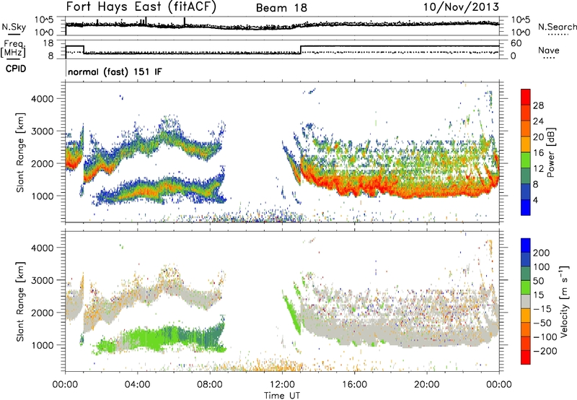Click the 4 label on the power colorbar
The image size is (577, 400).
(x=536, y=200)
